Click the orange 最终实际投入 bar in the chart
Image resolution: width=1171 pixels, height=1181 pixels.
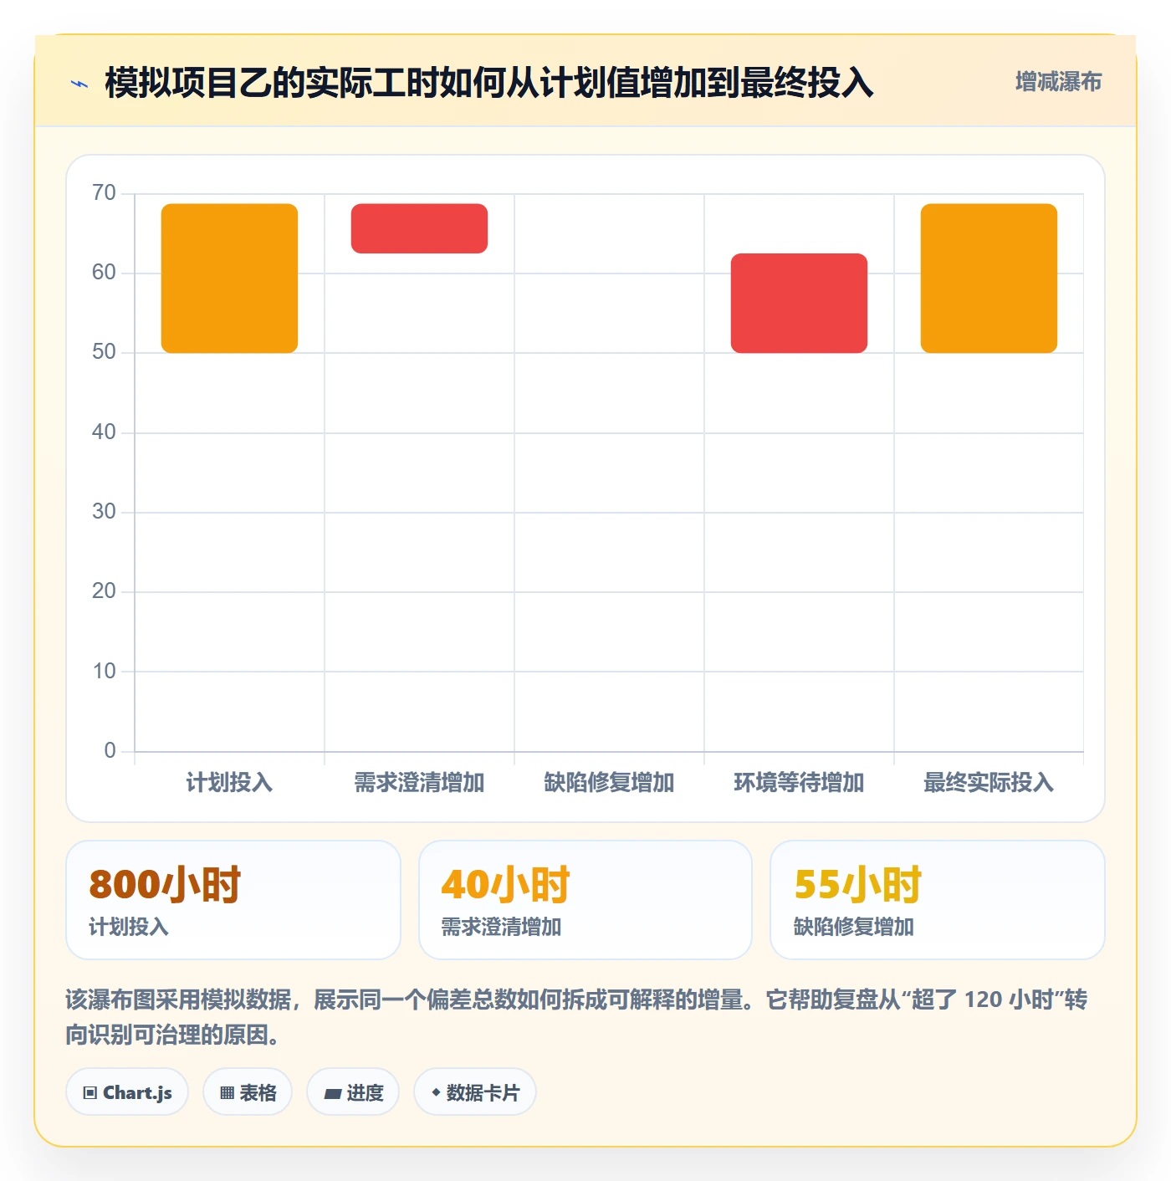pos(989,278)
